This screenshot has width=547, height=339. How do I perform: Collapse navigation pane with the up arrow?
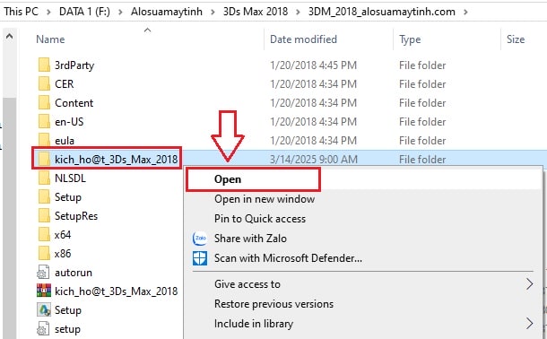point(10,36)
